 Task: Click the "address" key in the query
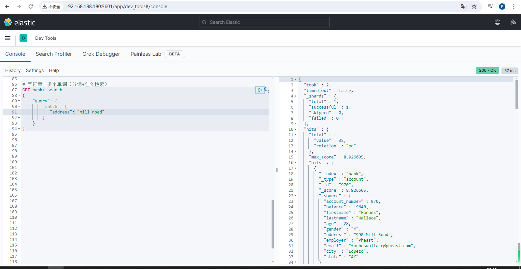click(61, 112)
